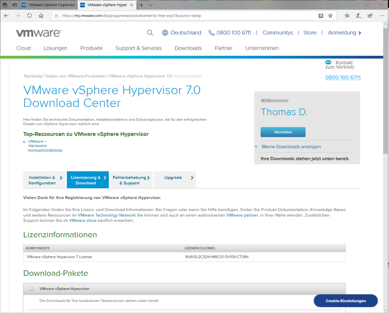Open the Communitys link

tap(278, 33)
